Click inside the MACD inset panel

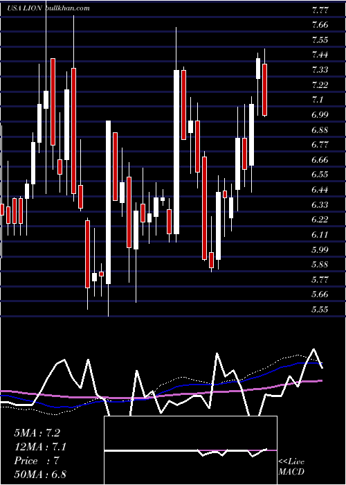[190, 450]
